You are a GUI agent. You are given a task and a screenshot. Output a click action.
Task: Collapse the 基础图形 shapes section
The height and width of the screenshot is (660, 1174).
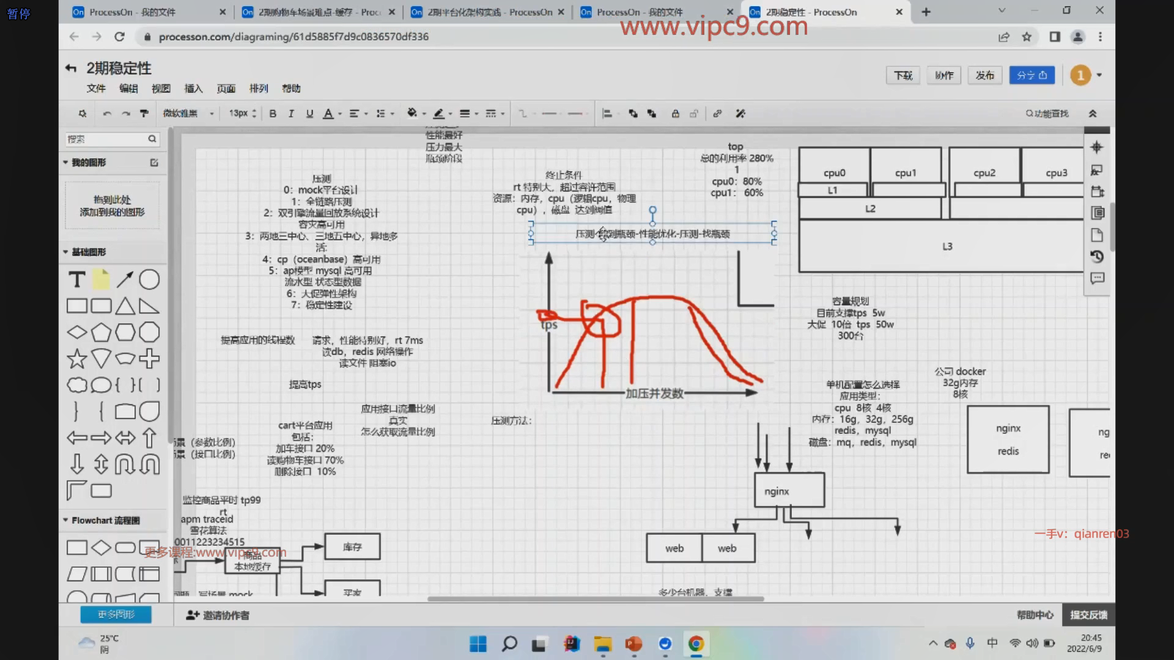[x=66, y=252]
